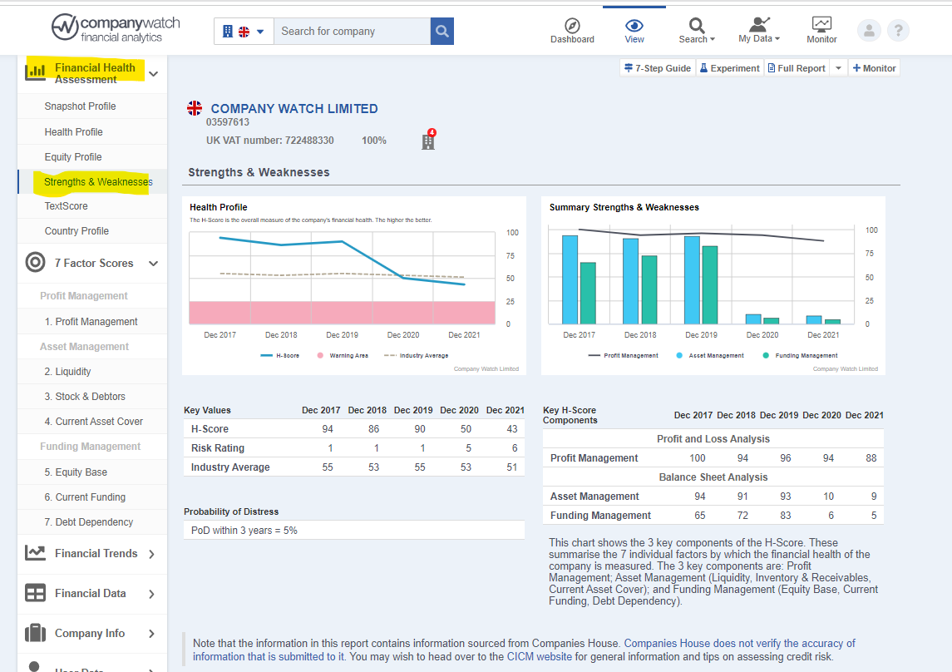The width and height of the screenshot is (952, 672).
Task: Click the Dec 2019 green Funding Management bar
Action: tap(710, 285)
